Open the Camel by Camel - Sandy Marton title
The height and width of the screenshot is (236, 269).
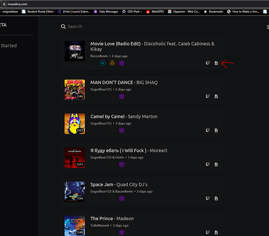[x=124, y=116]
